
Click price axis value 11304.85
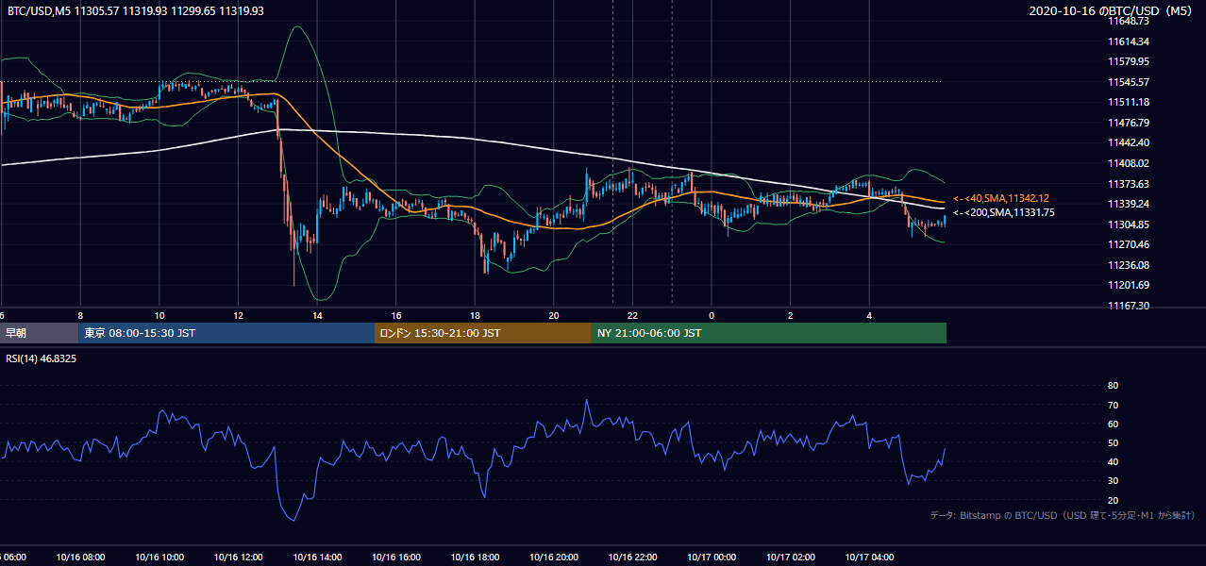(1128, 225)
